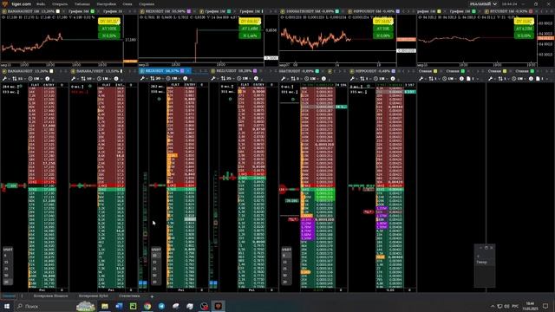Open Google Chrome from taskbar
Viewport: 555px width, 312px height.
pos(147,306)
